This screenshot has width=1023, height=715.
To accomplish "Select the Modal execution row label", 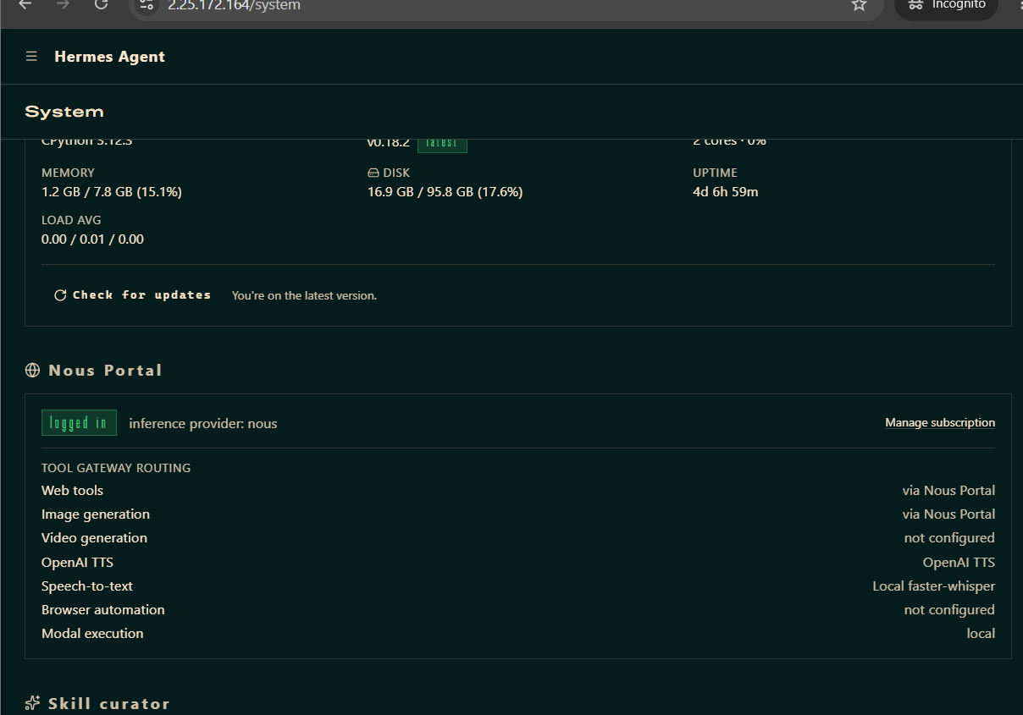I will (92, 634).
